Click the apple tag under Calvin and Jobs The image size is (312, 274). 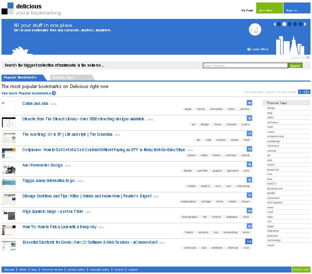(188, 109)
